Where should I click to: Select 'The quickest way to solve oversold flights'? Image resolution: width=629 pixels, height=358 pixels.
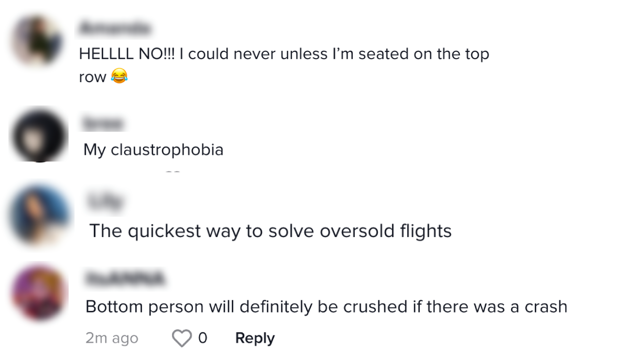click(270, 231)
